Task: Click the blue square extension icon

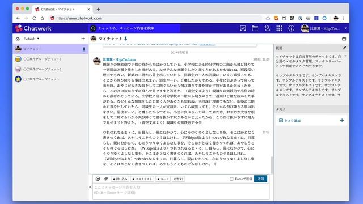Action: click(x=316, y=18)
